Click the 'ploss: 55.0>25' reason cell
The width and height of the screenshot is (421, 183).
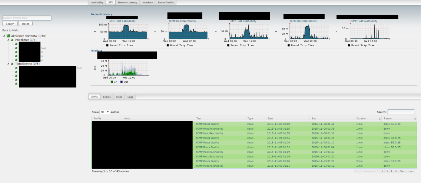(392, 143)
